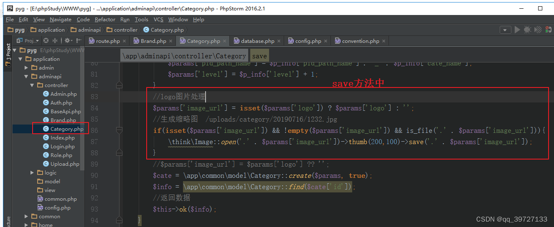Click fold marker at line 88
Viewport: 554px width, 227px height.
click(x=119, y=153)
